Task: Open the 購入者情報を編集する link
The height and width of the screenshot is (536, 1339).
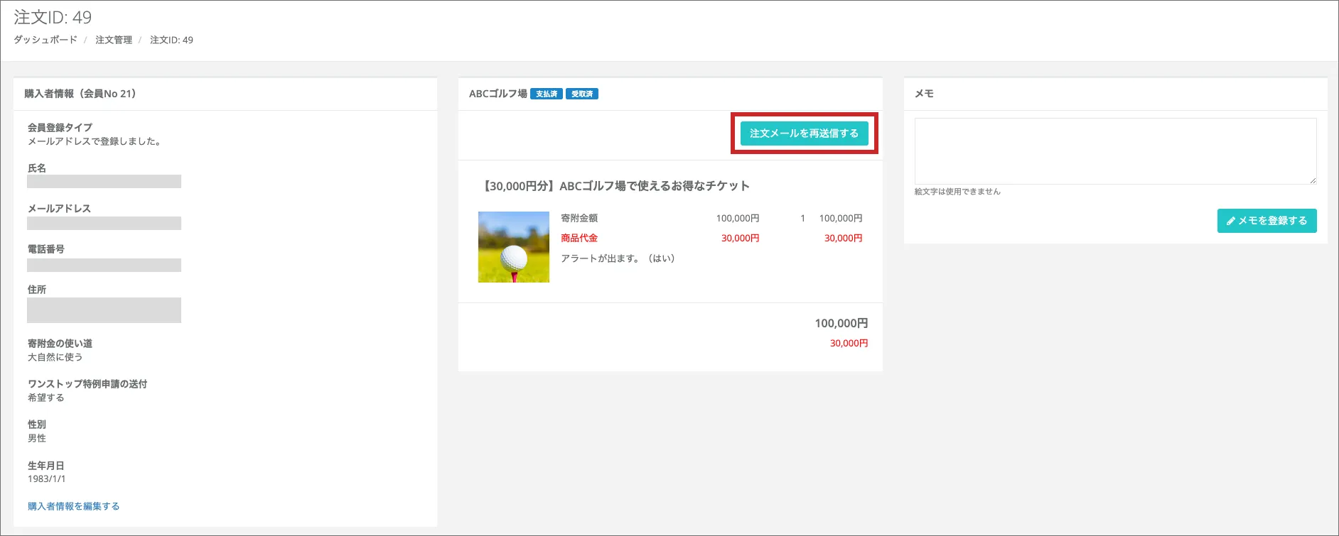Action: [x=73, y=506]
